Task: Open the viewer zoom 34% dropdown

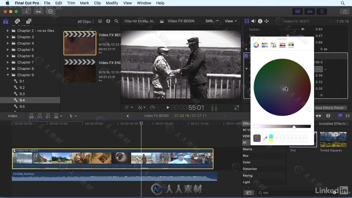Action: coord(212,21)
